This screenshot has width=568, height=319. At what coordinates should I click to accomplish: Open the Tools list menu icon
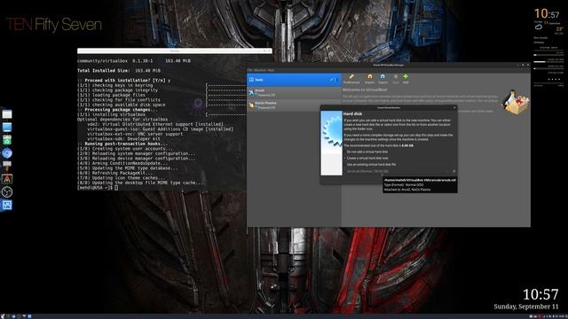point(335,80)
